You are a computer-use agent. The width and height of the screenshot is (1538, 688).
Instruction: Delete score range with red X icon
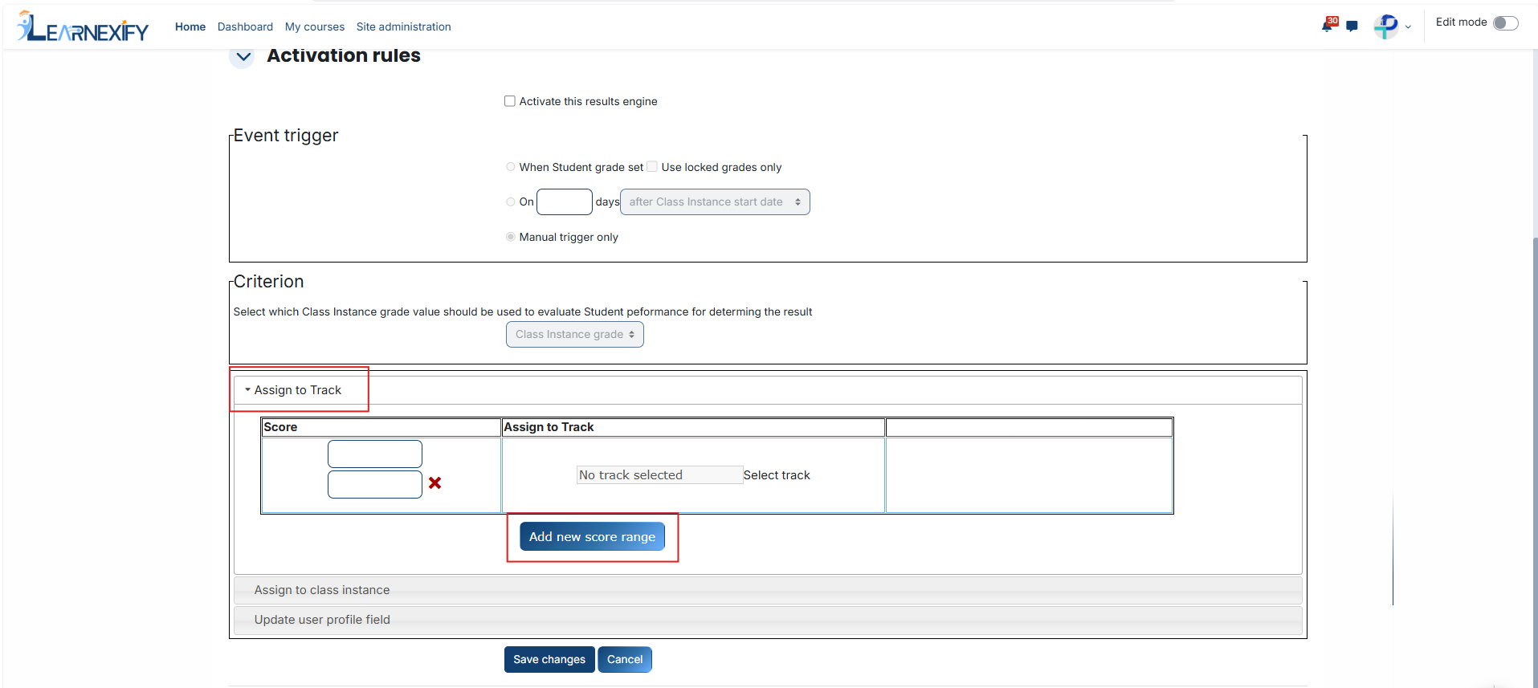(434, 482)
